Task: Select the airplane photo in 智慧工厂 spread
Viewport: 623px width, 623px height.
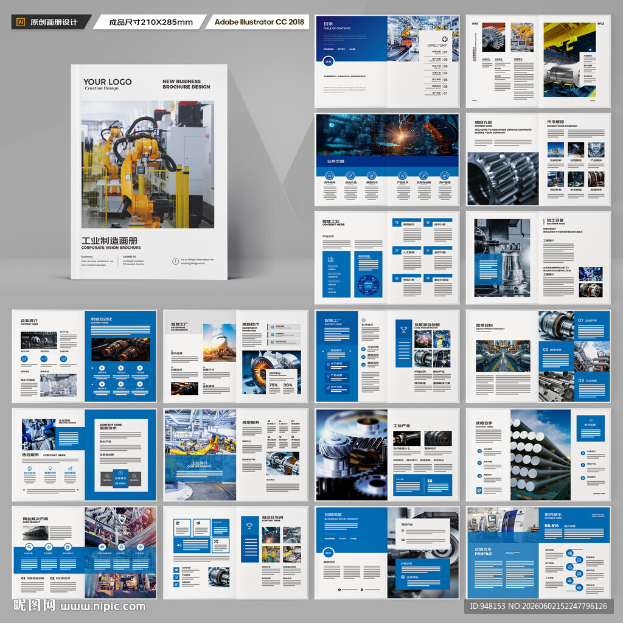Action: pyautogui.click(x=219, y=343)
